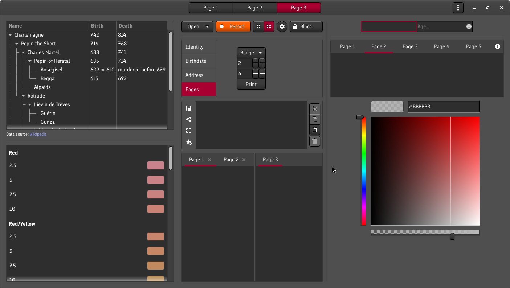510x288 pixels.
Task: Select Page 4 tab in right notebook
Action: click(x=442, y=46)
